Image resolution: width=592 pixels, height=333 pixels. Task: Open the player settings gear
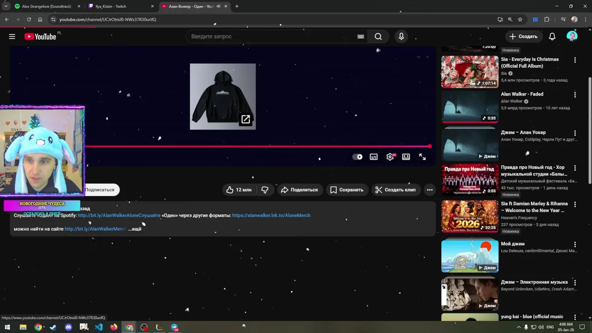(x=390, y=157)
